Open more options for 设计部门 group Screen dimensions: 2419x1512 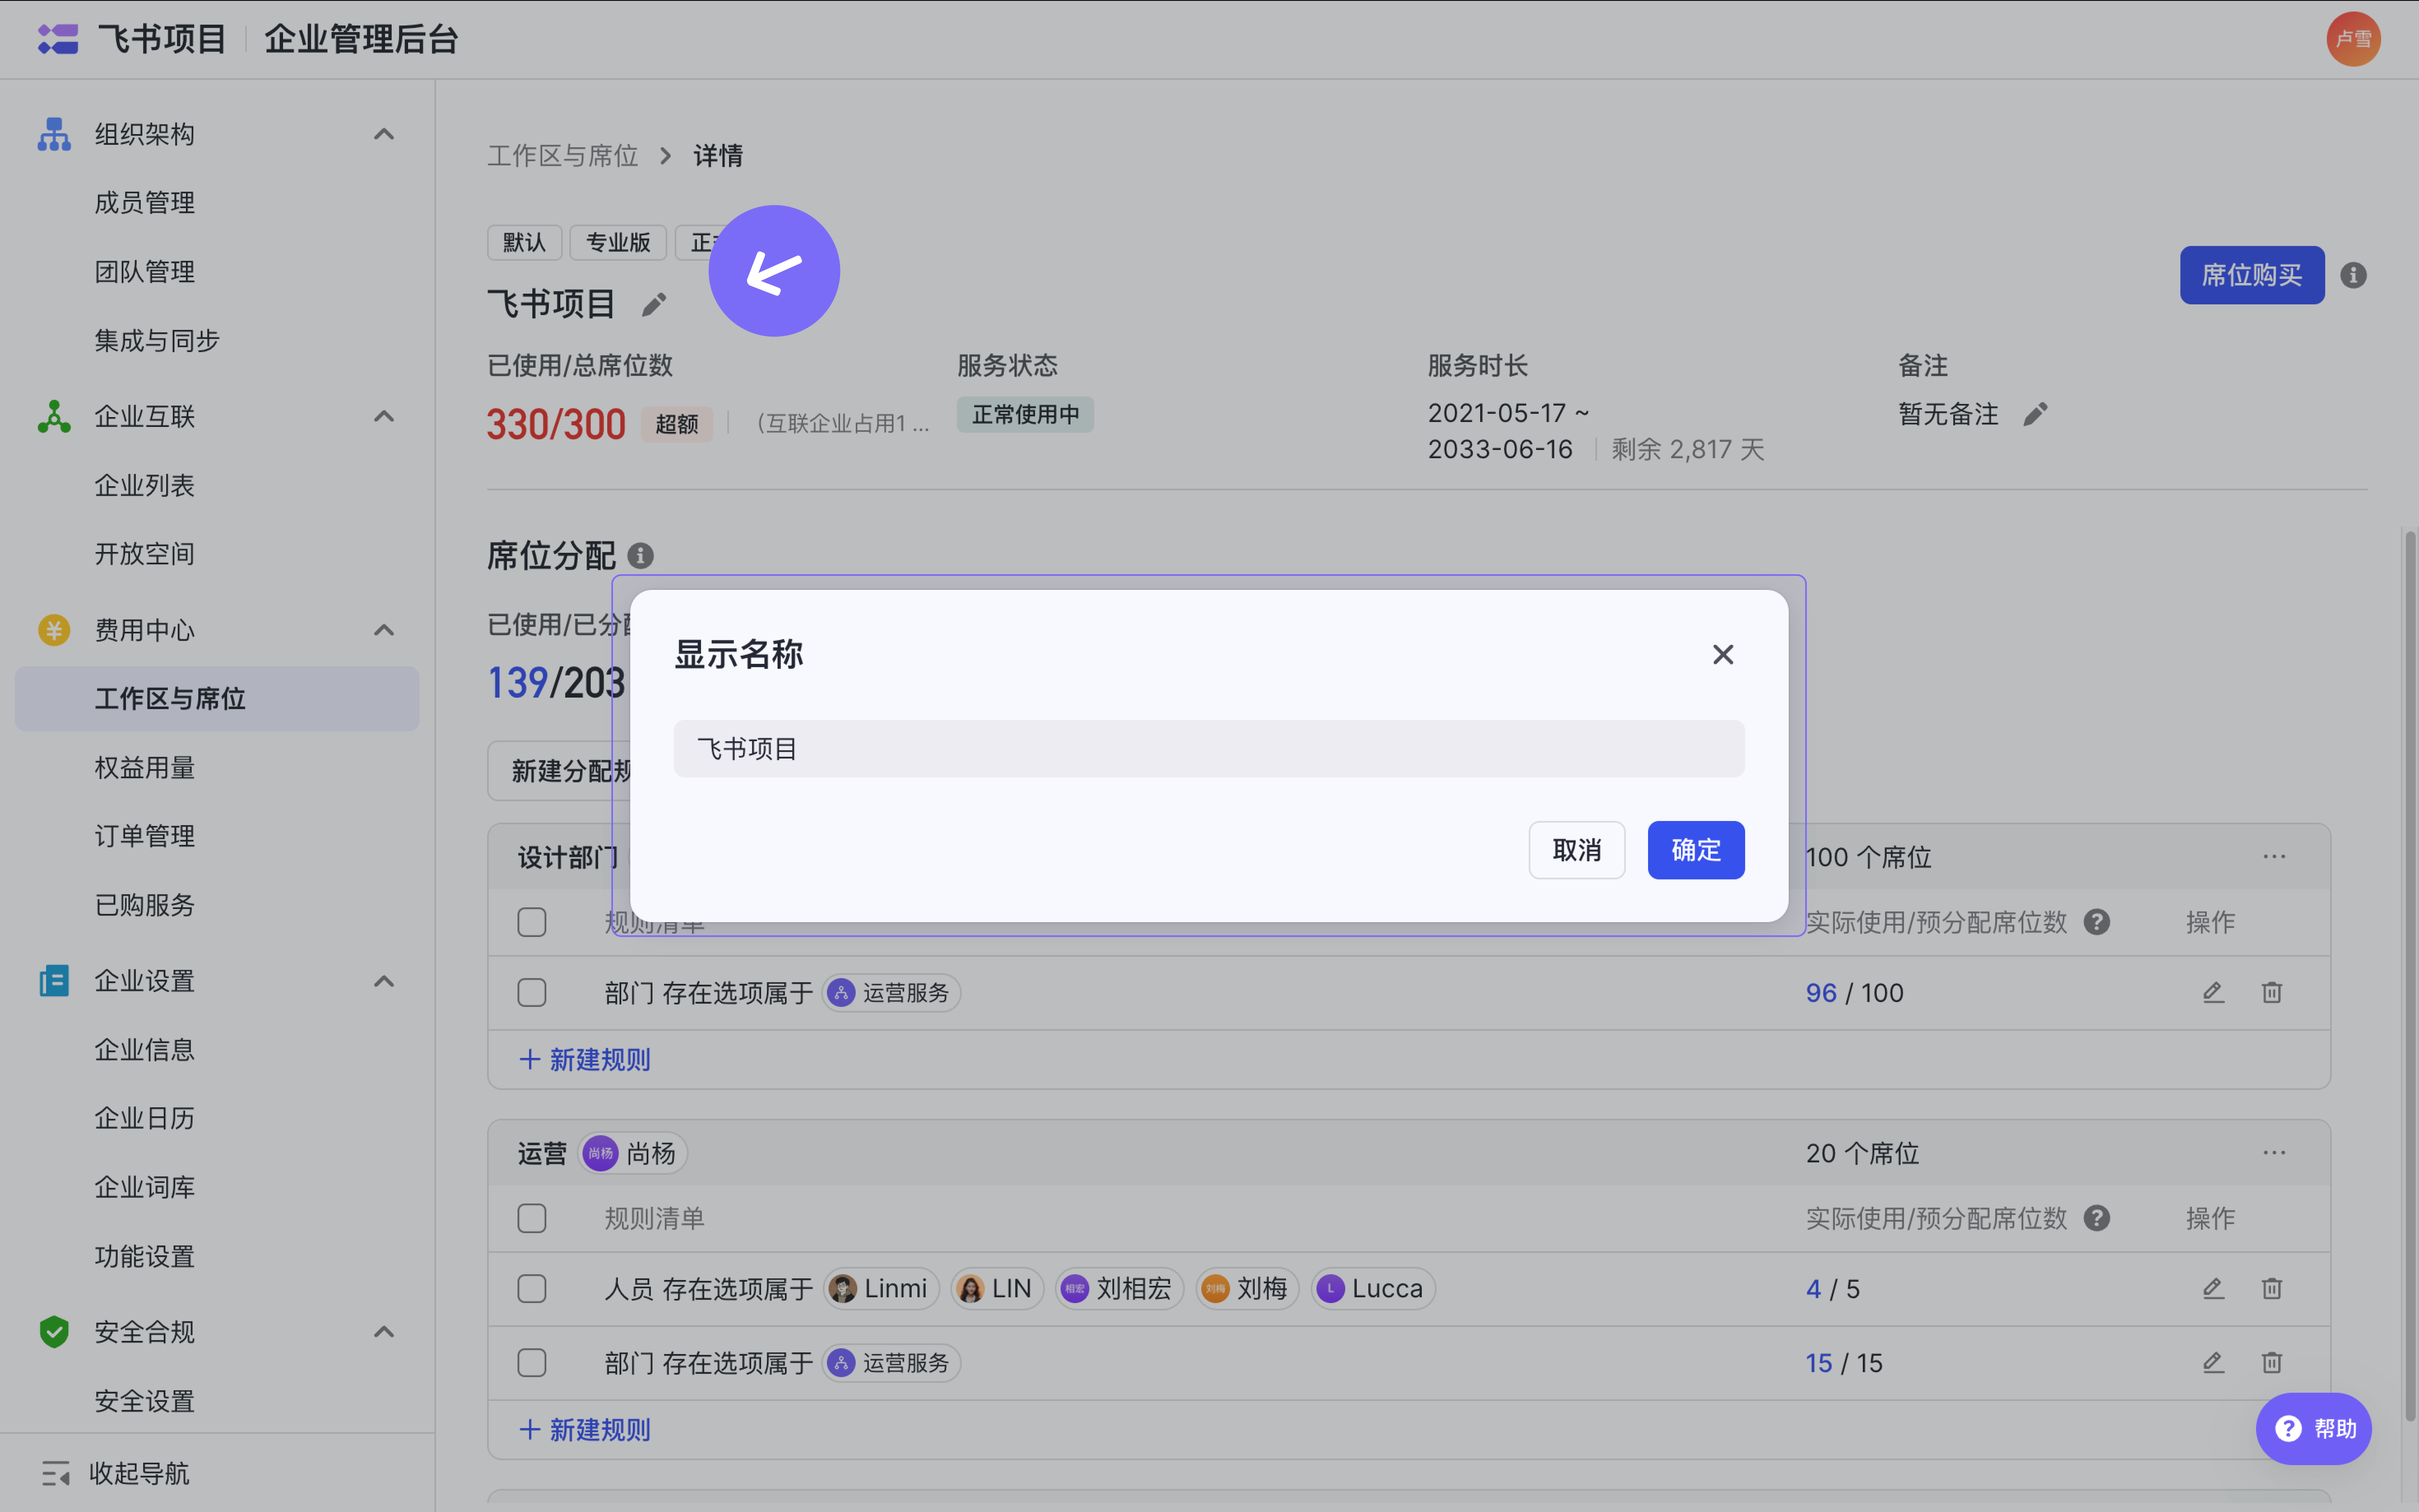[x=2274, y=857]
